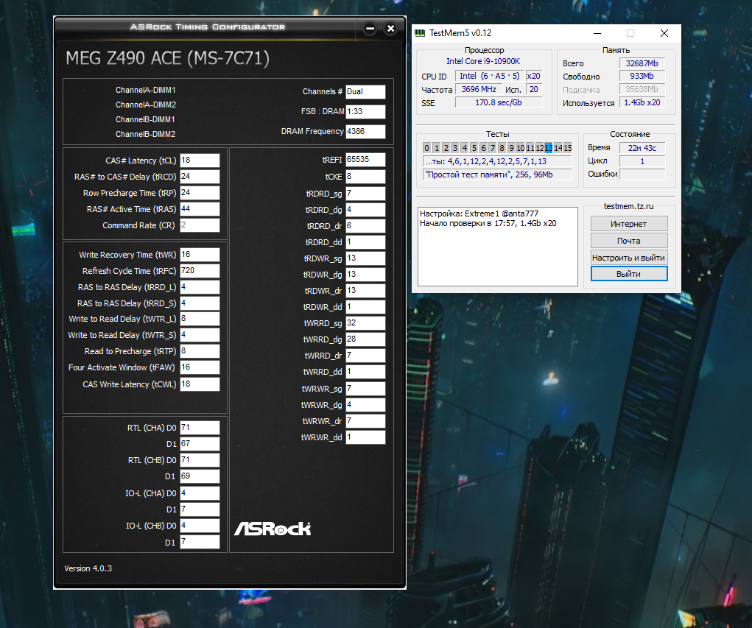The height and width of the screenshot is (628, 752).
Task: Select test indicator 0 in TestMem5
Action: (427, 148)
